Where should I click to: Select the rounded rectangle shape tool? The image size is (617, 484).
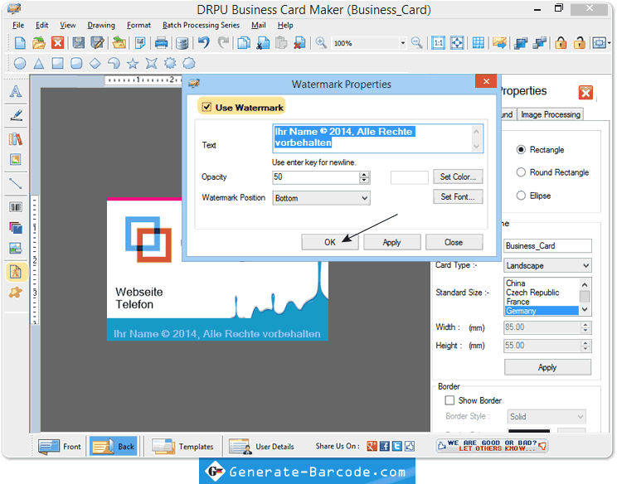click(x=76, y=63)
